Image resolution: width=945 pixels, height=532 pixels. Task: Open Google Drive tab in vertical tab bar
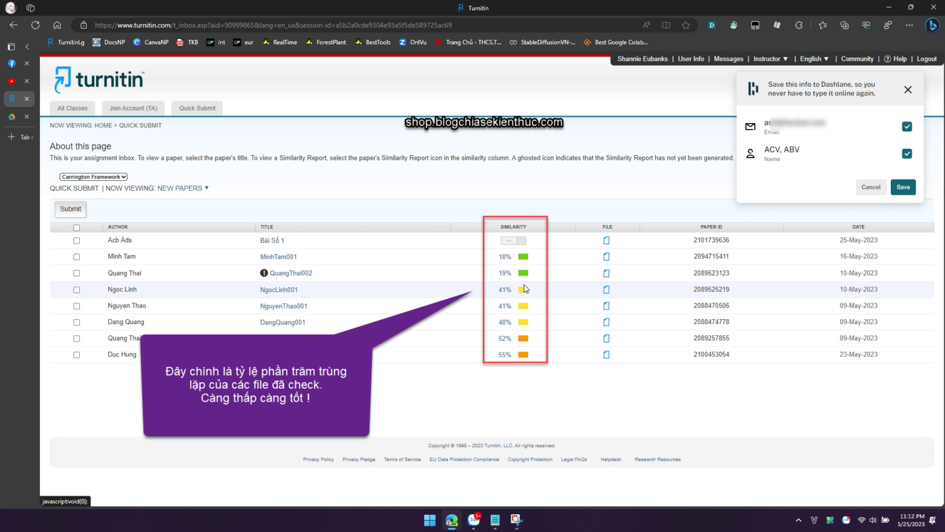click(12, 116)
